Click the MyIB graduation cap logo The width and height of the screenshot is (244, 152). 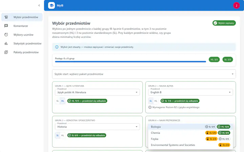tap(52, 5)
